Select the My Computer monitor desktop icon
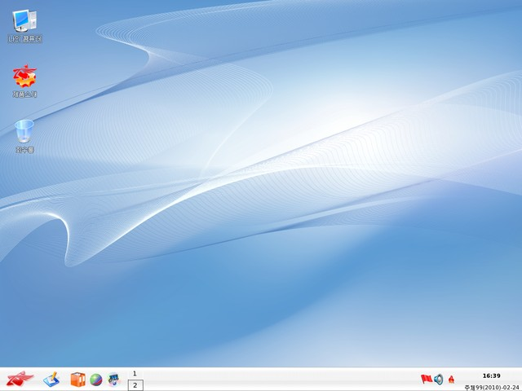This screenshot has height=391, width=522. coord(24,20)
